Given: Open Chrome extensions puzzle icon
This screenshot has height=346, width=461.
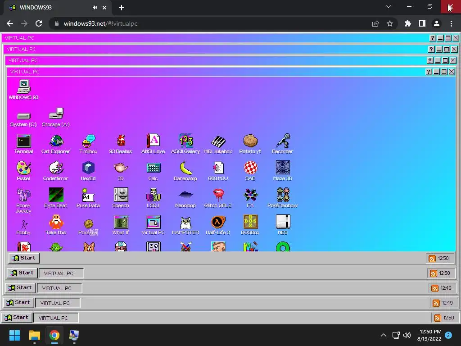Looking at the screenshot, I should click(x=408, y=23).
